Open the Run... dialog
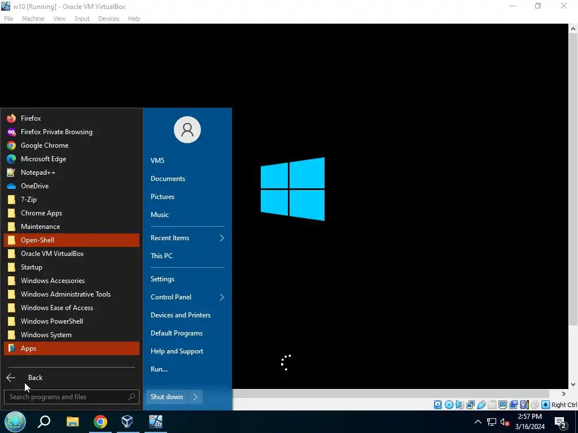578x433 pixels. tap(187, 369)
